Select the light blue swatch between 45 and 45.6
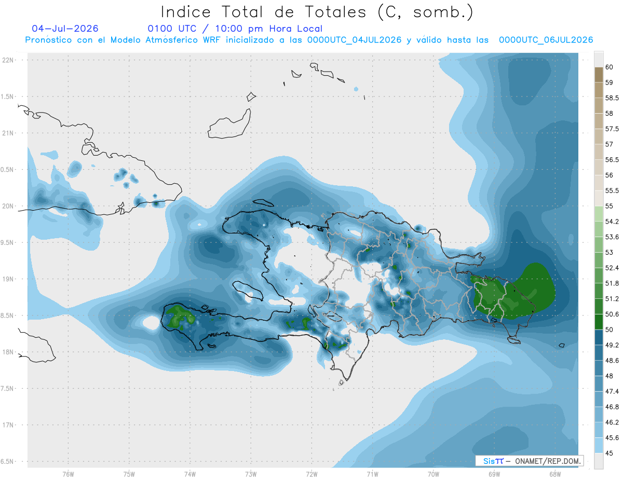 click(x=599, y=445)
